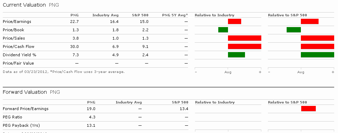Select red Price/Sales bar relative to S&P 500

coord(318,38)
